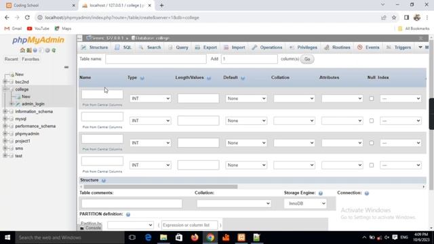Image resolution: width=434 pixels, height=244 pixels.
Task: Tick Null checkbox in third column row
Action: click(372, 143)
